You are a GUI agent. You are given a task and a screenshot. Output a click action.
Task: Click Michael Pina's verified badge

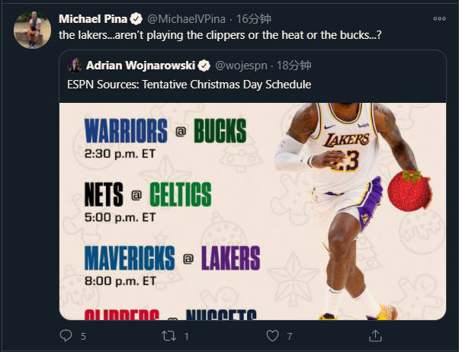click(136, 18)
